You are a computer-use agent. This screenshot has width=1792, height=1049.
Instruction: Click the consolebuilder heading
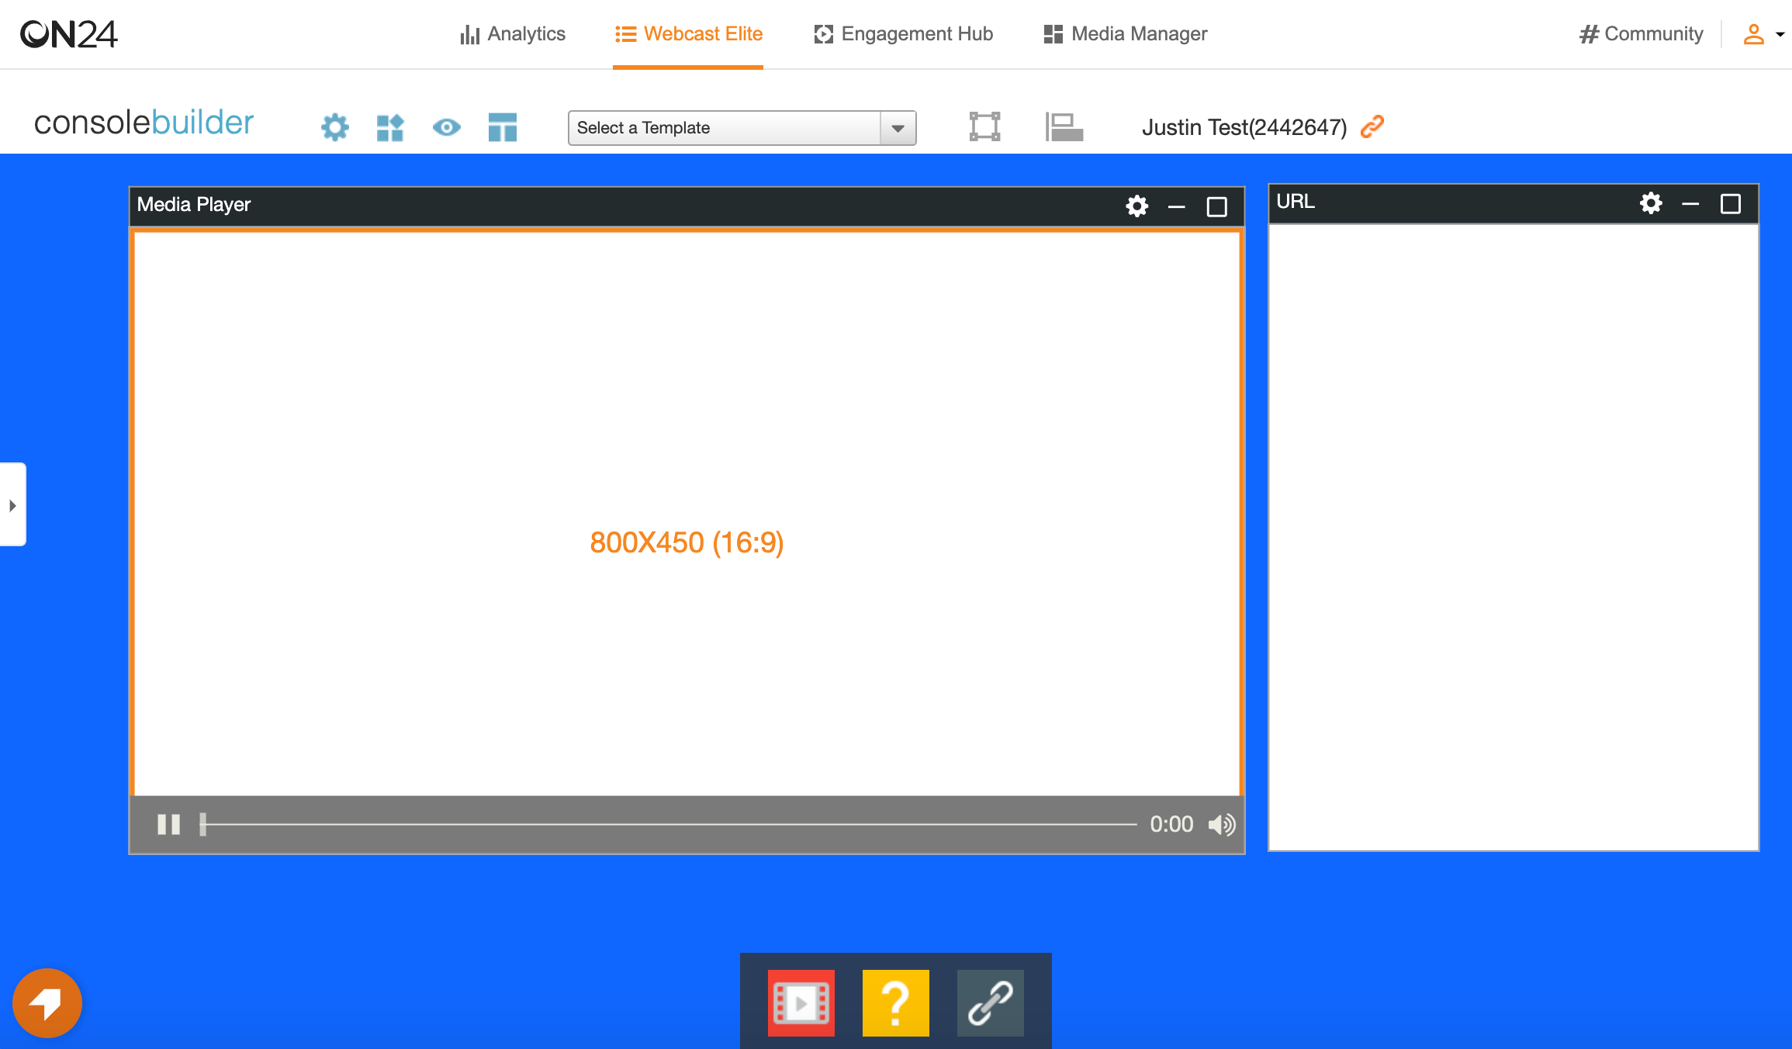[x=144, y=123]
